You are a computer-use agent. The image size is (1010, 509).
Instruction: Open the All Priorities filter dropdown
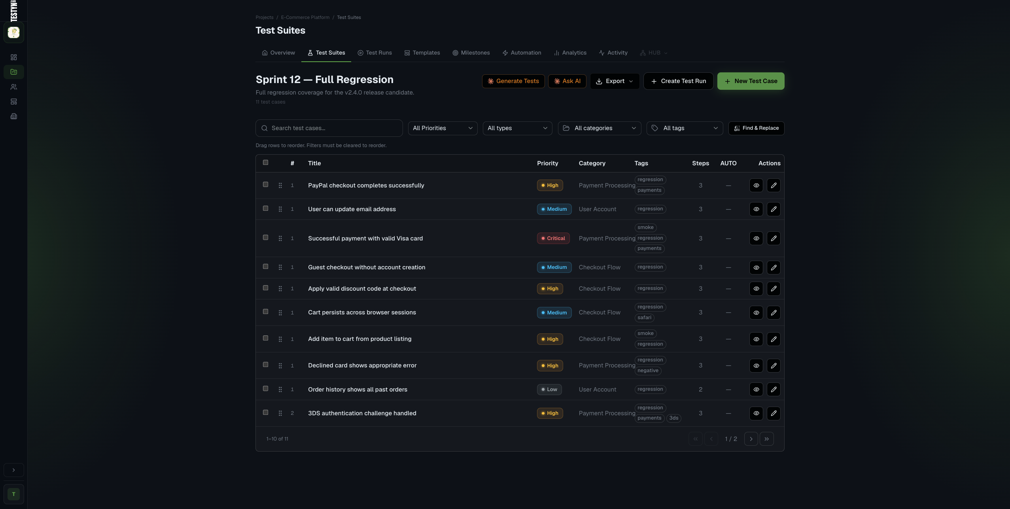[x=443, y=128]
